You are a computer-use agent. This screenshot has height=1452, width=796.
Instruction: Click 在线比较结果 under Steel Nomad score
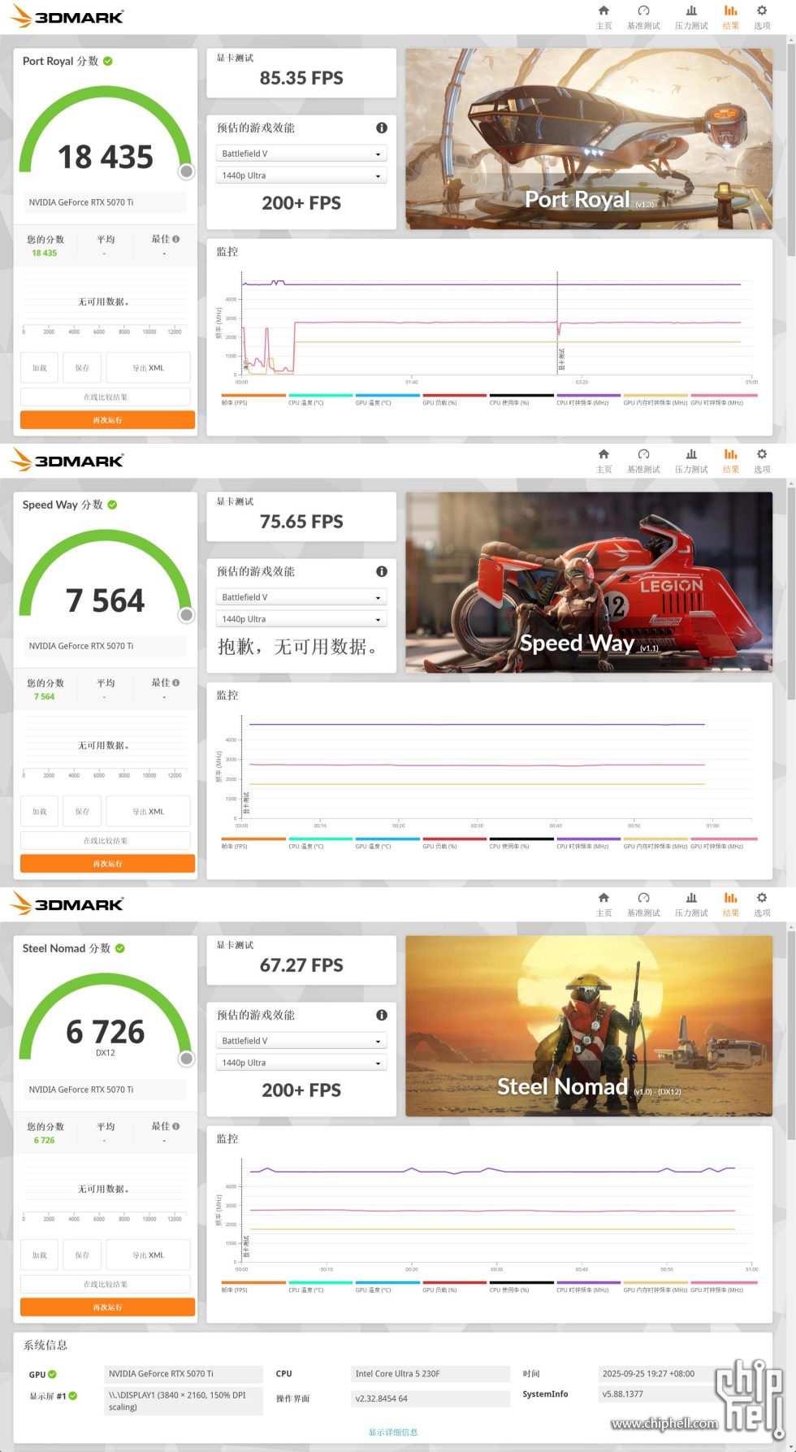click(x=106, y=1285)
